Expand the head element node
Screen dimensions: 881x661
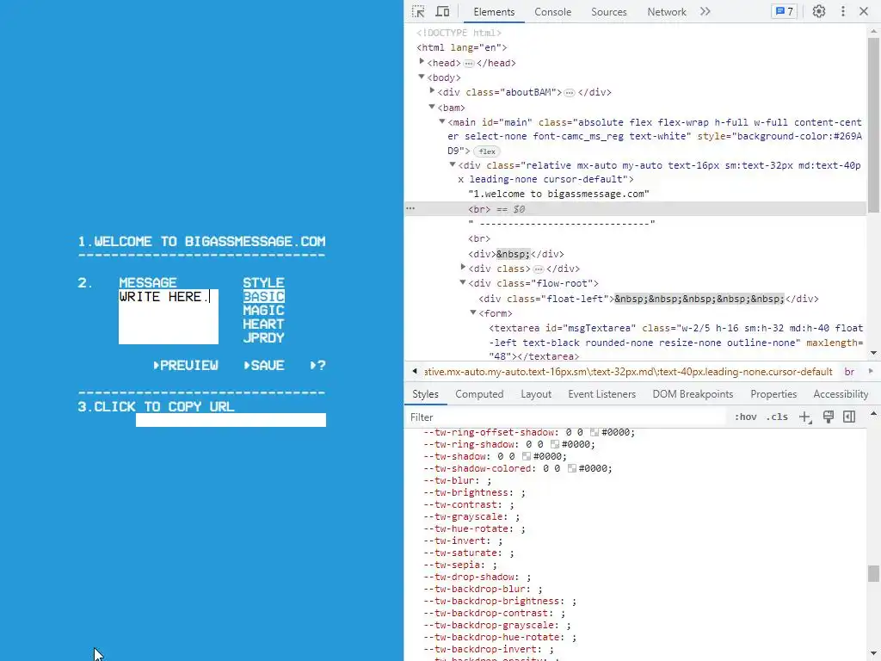coord(422,62)
